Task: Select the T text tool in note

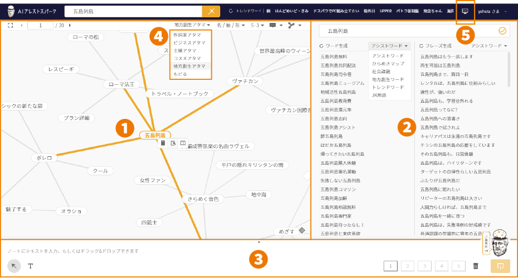Action: (31, 266)
